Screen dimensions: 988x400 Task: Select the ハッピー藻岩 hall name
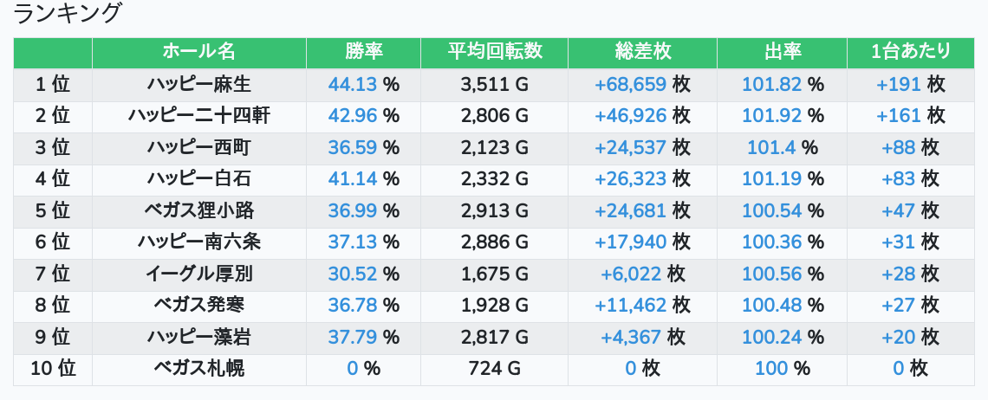pos(198,337)
